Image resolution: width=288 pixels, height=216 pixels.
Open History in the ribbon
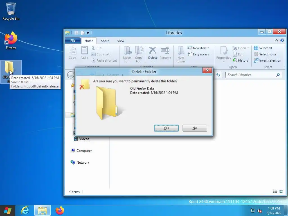240,60
